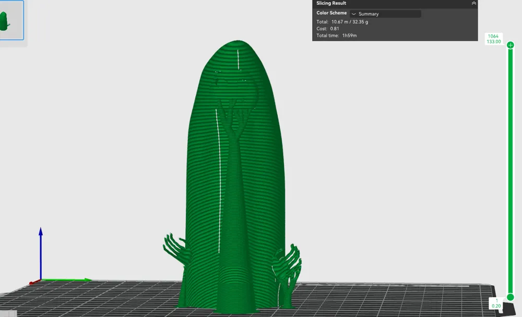Click the green add-pause icon on the slider

pyautogui.click(x=511, y=45)
